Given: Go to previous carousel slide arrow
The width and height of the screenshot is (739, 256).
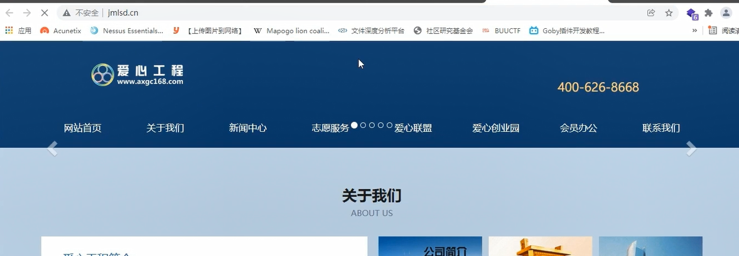Looking at the screenshot, I should pyautogui.click(x=52, y=149).
